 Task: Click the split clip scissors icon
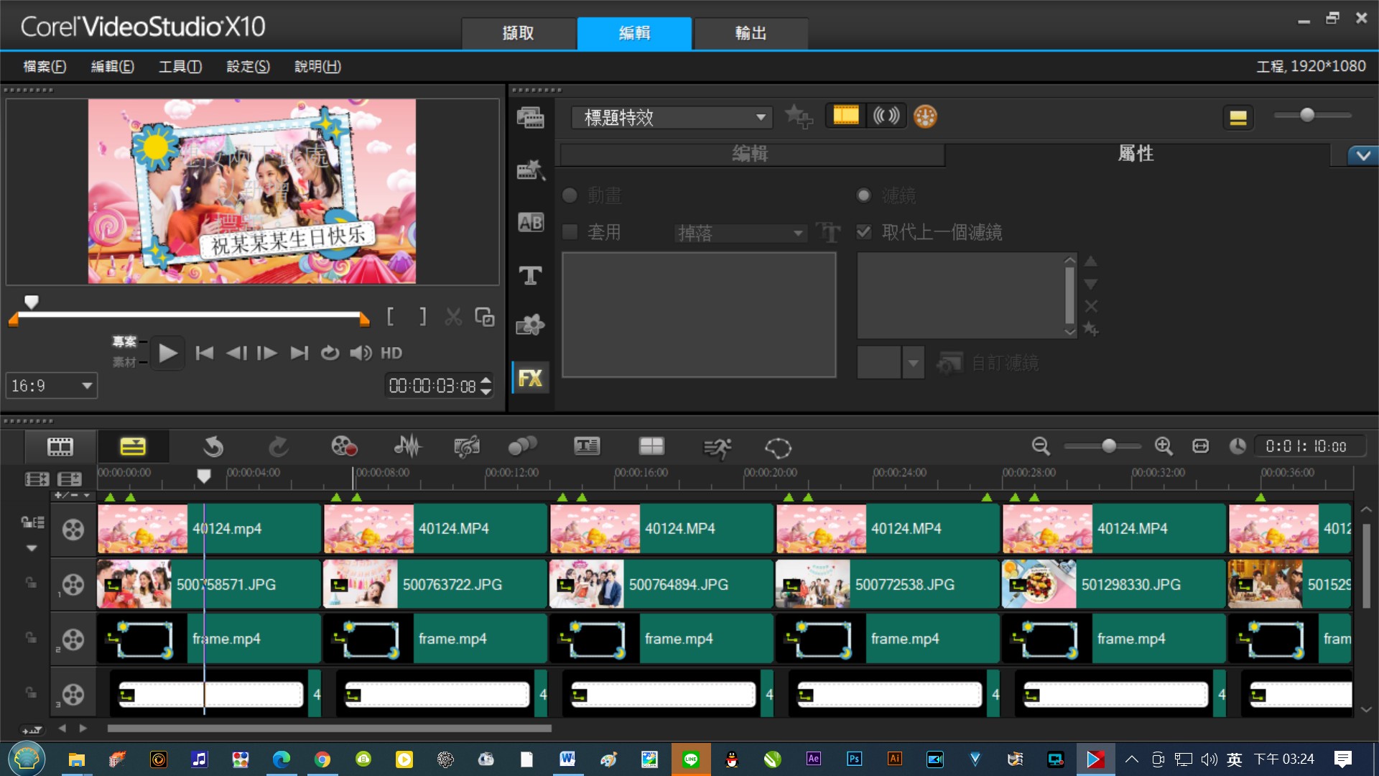pos(452,317)
